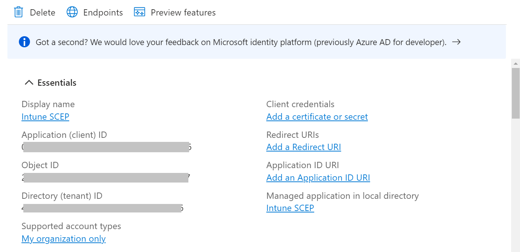
Task: Open Endpoints via its text label
Action: [103, 13]
